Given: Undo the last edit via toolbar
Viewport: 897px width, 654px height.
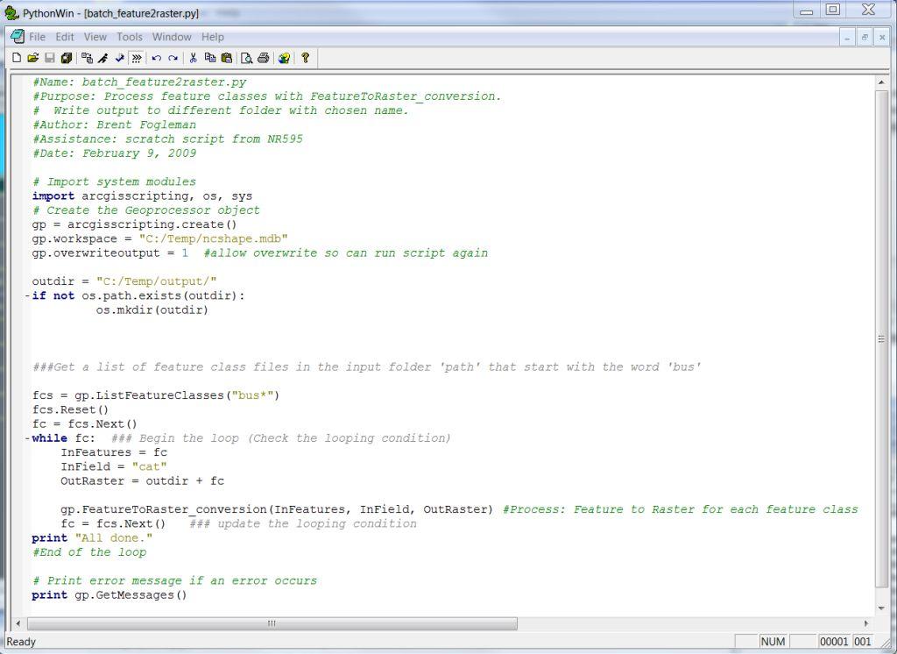Looking at the screenshot, I should [x=156, y=58].
